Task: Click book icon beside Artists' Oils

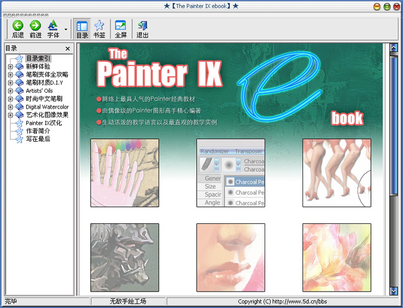Action: coord(19,90)
